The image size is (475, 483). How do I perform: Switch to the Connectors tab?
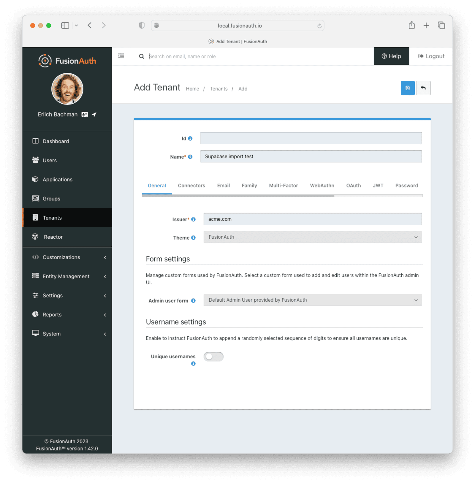pos(191,186)
